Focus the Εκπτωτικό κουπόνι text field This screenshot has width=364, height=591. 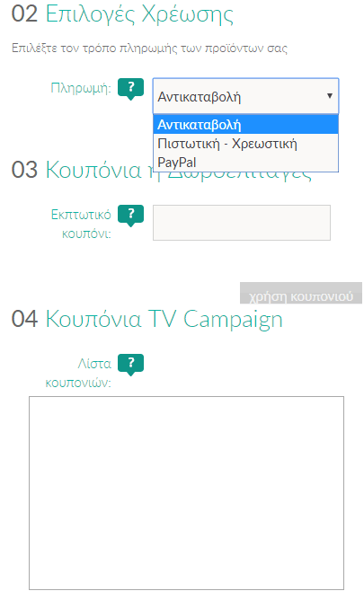(242, 223)
